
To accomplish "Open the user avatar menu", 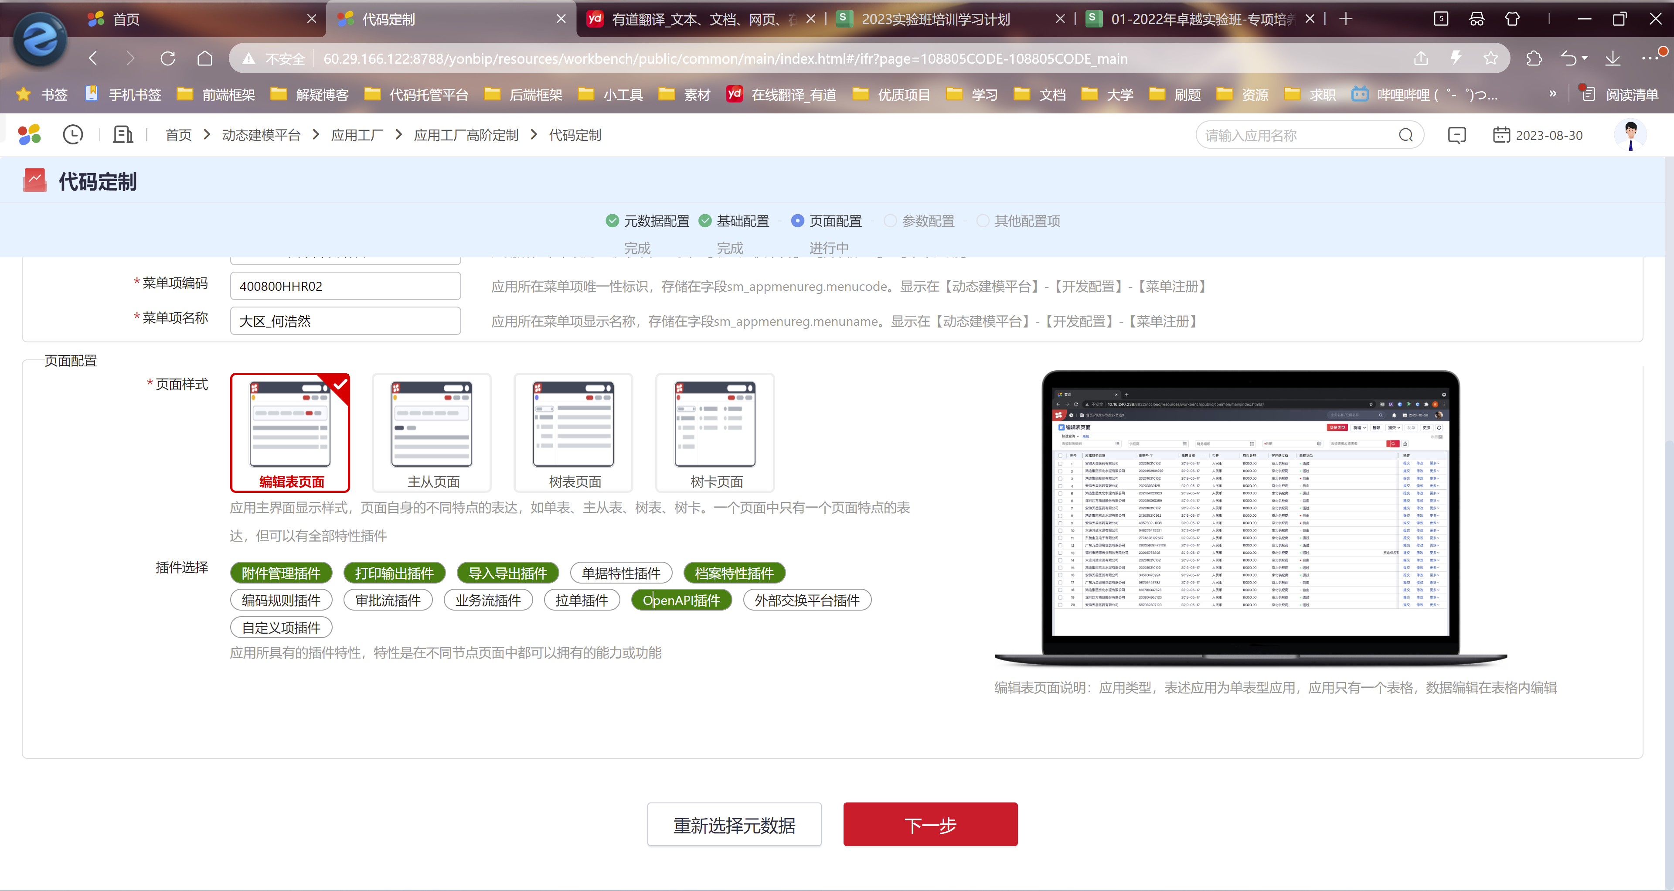I will tap(1630, 134).
